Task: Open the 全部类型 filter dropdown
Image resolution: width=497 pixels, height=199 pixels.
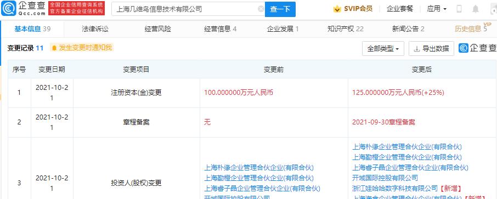Action: (x=383, y=49)
